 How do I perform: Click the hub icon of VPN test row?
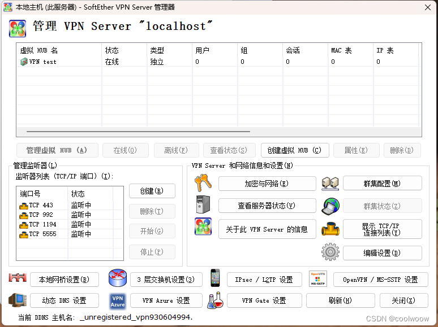(24, 62)
